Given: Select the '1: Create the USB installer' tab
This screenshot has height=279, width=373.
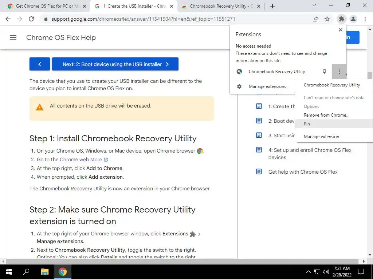Looking at the screenshot, I should 134,6.
